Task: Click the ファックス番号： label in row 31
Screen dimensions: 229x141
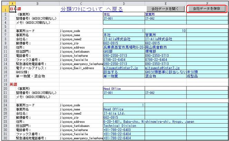Action: [x=37, y=134]
